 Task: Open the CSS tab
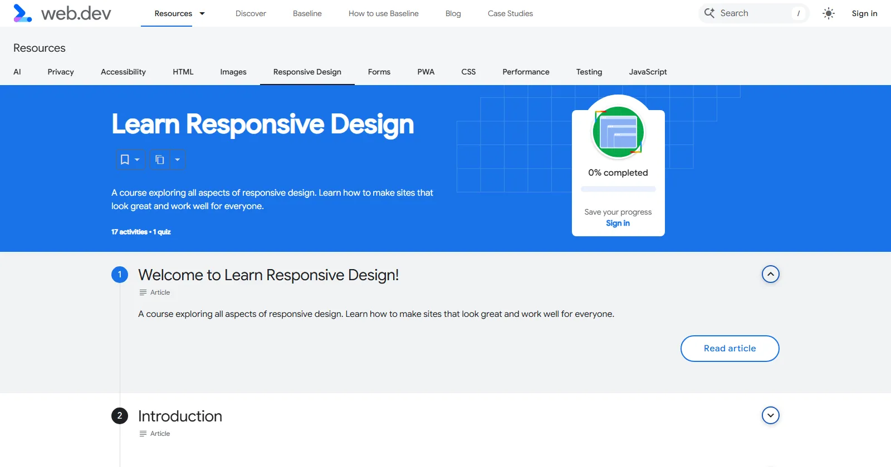(x=468, y=72)
